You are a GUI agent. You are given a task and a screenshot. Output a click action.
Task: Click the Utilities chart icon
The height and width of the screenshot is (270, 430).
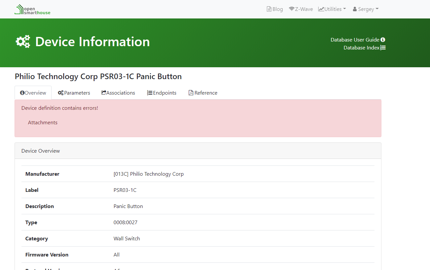click(x=321, y=9)
